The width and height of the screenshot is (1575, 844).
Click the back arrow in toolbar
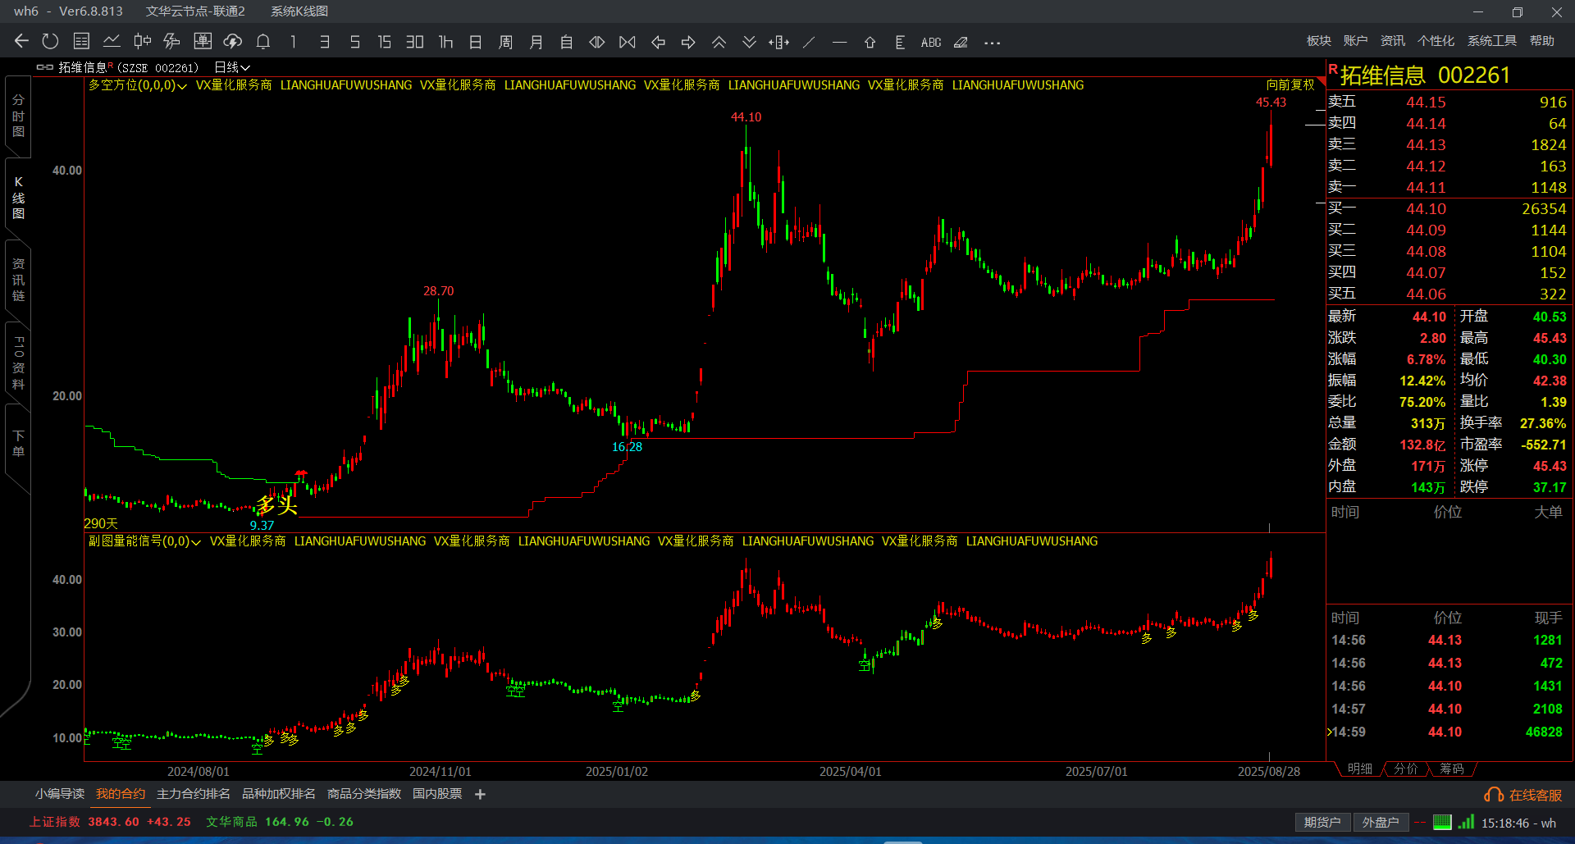point(22,42)
